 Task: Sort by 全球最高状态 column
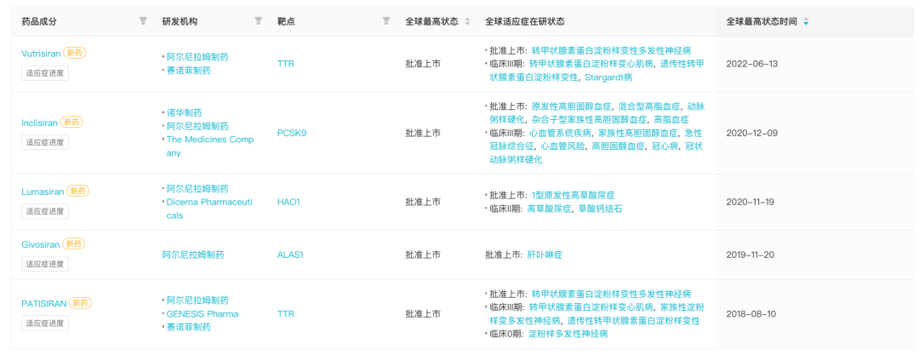point(467,21)
